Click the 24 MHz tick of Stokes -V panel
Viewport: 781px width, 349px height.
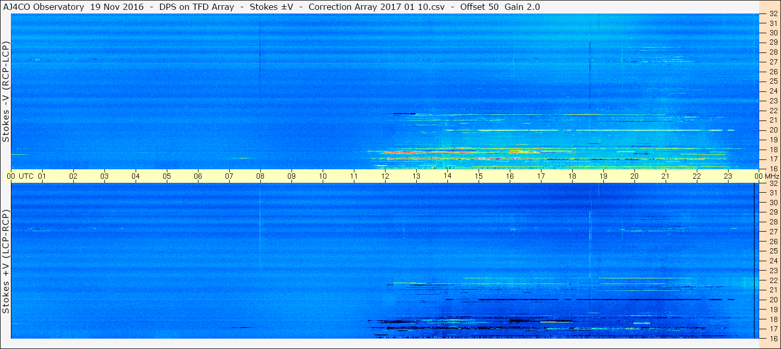[x=773, y=91]
